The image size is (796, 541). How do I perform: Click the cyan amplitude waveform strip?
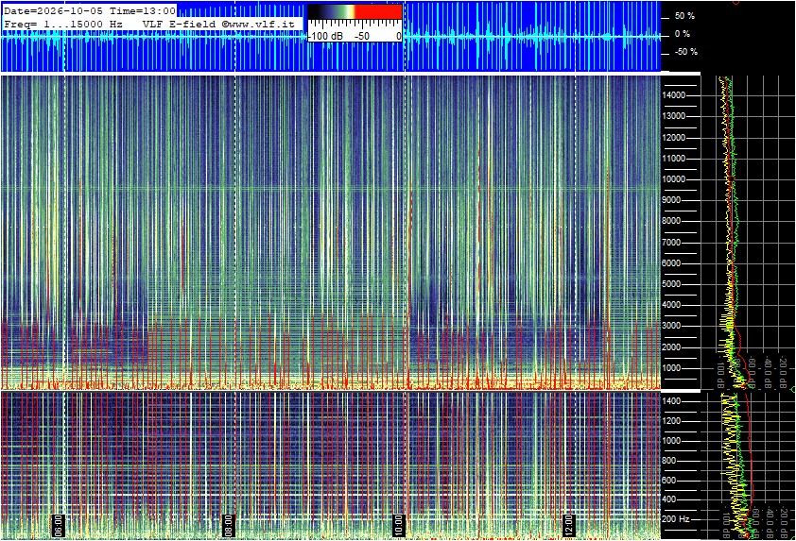pos(330,37)
